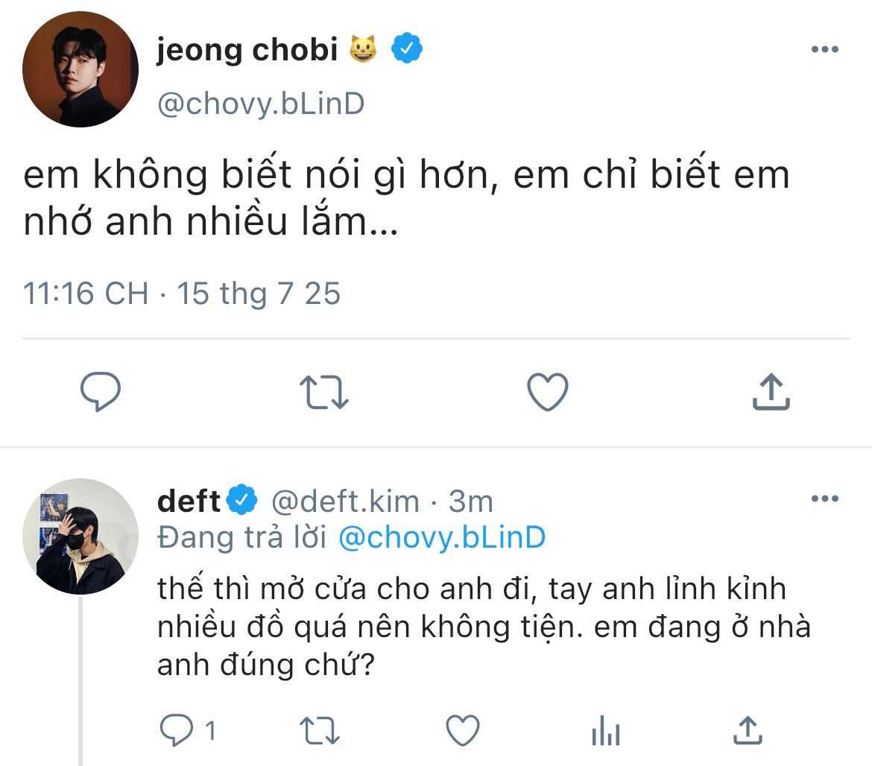
Task: Open more options on jeong chobi's tweet
Action: (x=824, y=50)
